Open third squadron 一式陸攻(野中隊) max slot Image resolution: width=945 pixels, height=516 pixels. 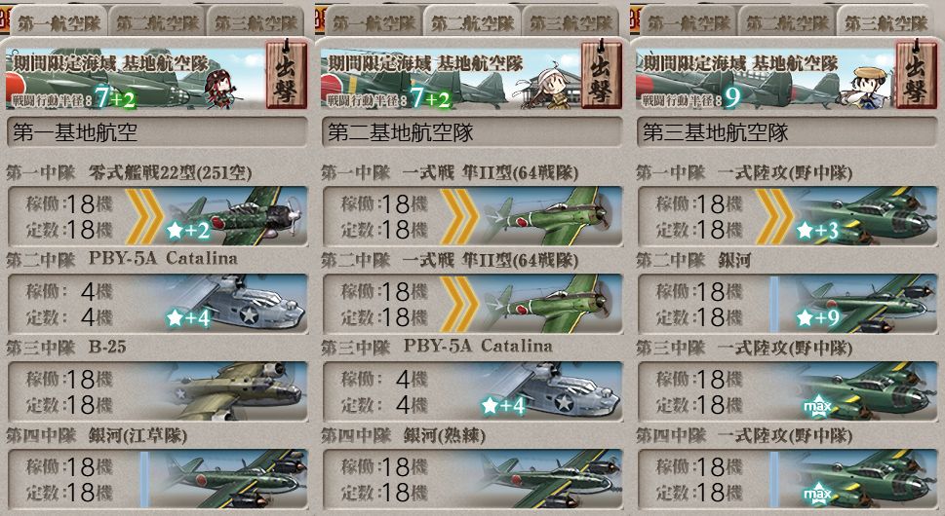click(x=788, y=391)
